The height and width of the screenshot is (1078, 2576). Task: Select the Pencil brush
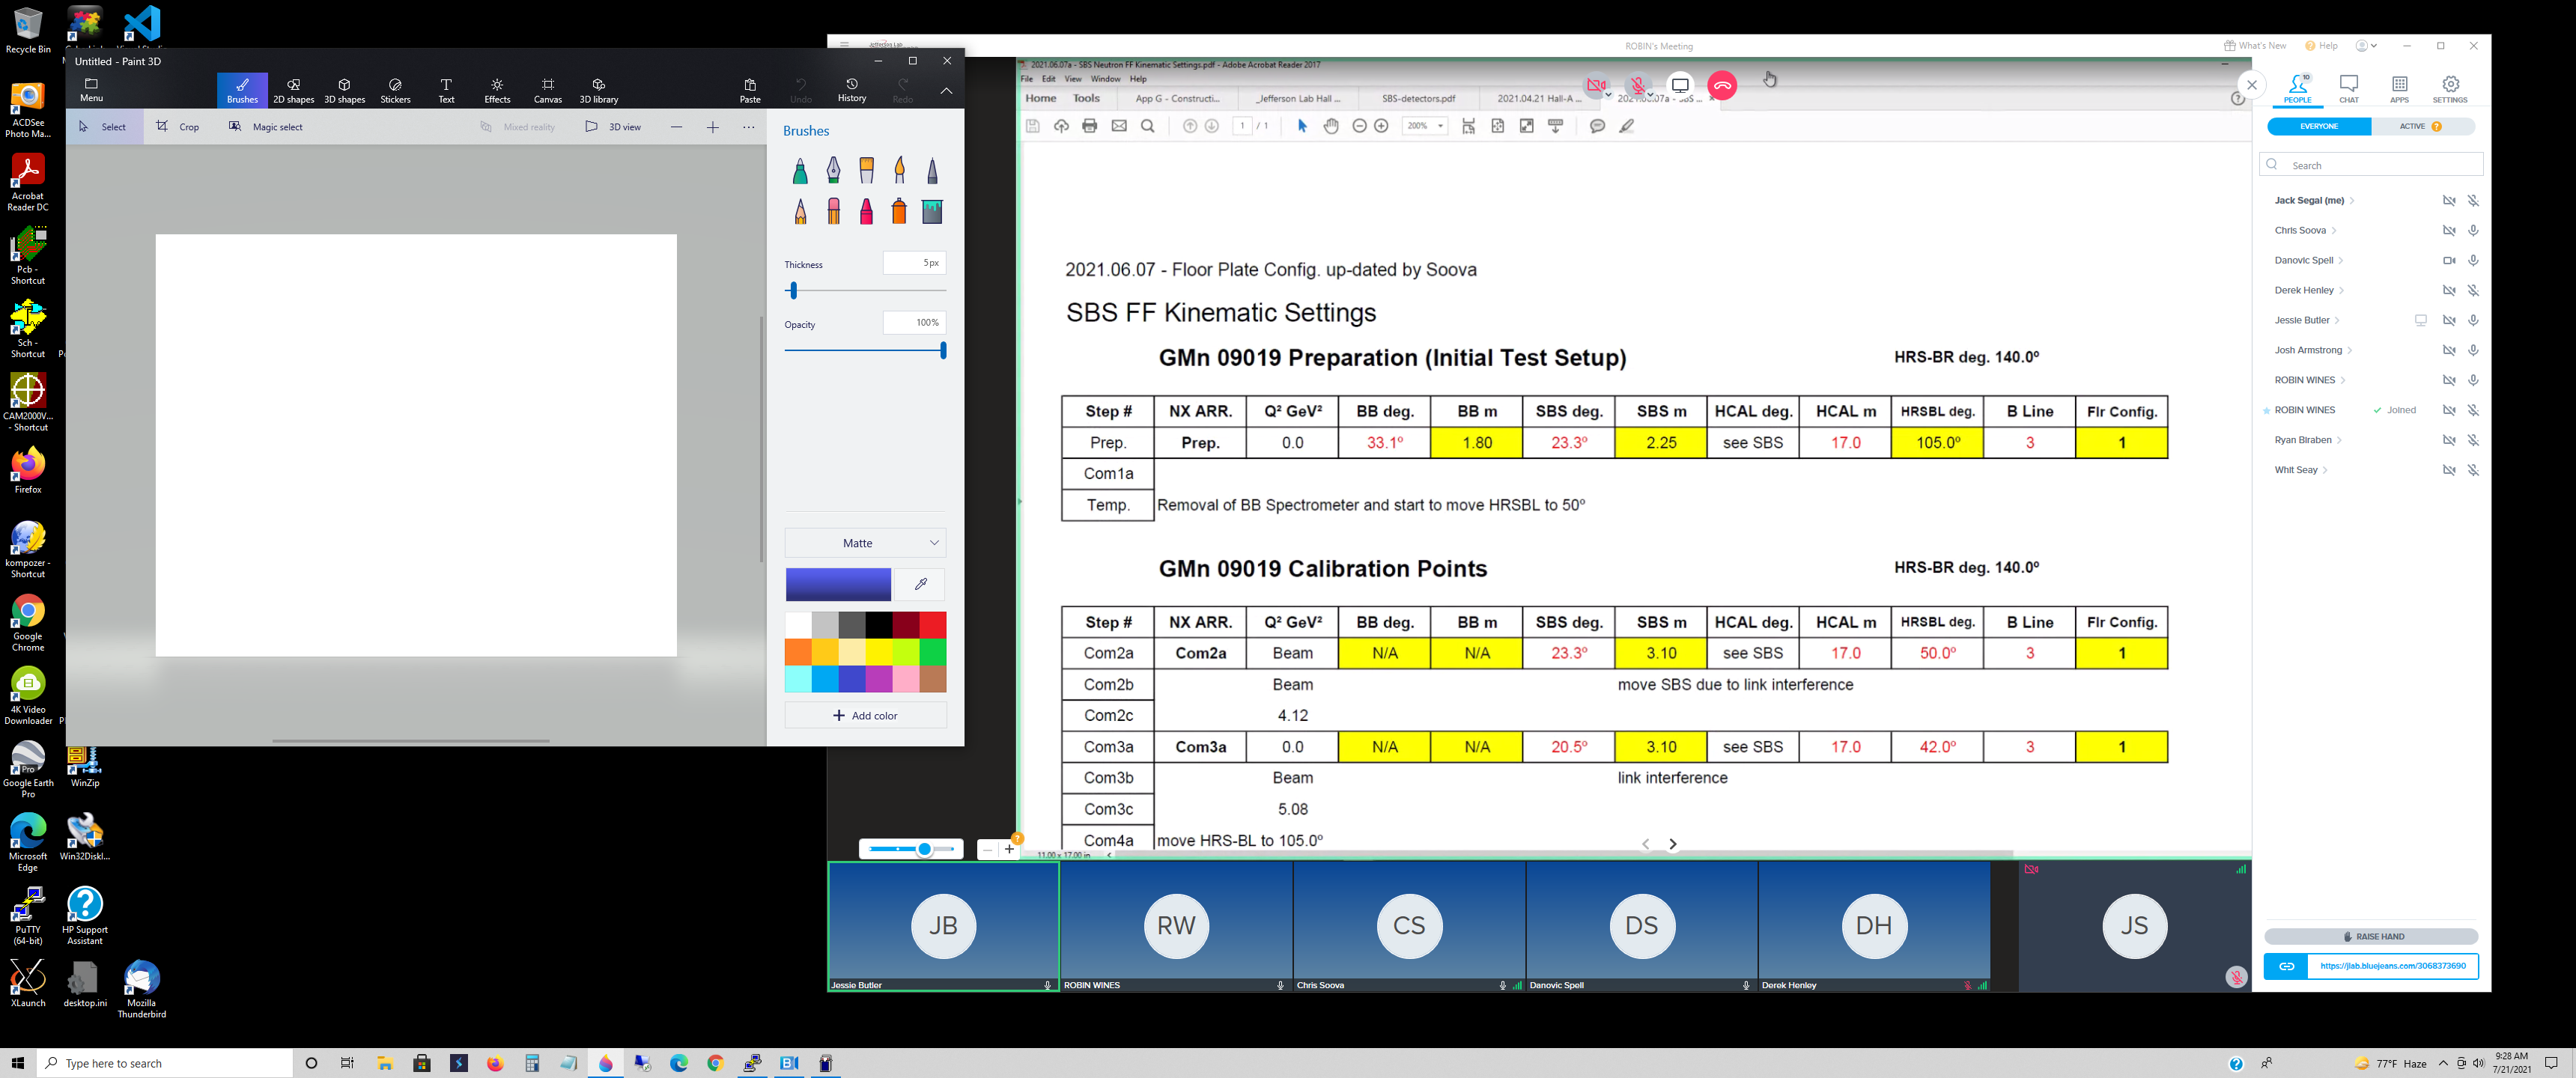(800, 211)
